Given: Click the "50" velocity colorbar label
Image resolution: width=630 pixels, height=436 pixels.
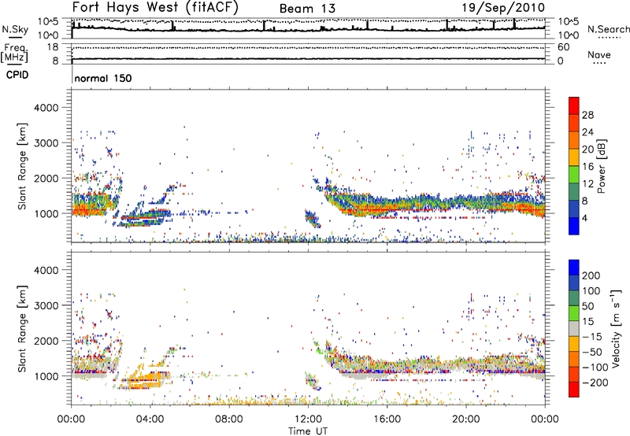Looking at the screenshot, I should click(x=588, y=306).
